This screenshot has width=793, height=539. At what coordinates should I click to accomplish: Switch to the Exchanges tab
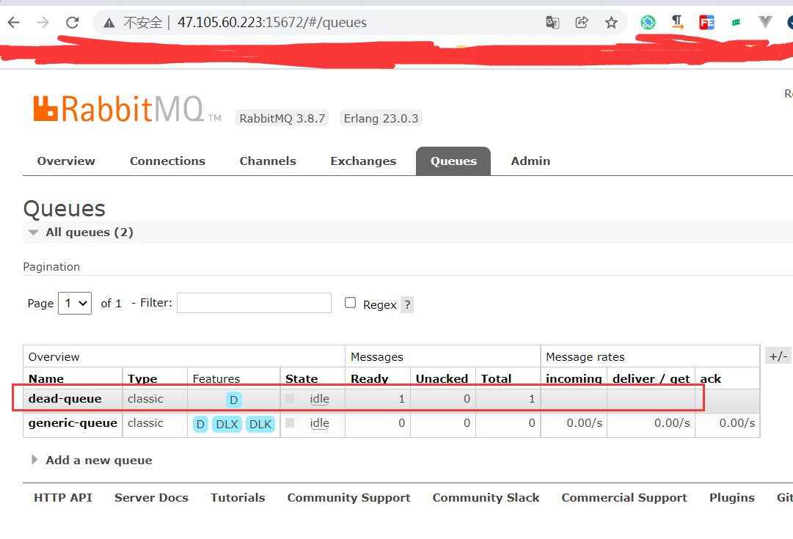363,161
